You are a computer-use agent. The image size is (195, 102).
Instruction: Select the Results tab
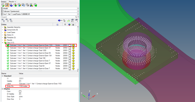click(x=12, y=1)
